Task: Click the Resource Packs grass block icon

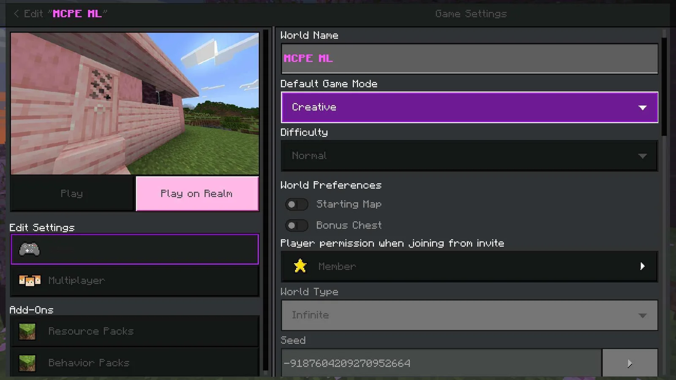Action: [x=27, y=331]
